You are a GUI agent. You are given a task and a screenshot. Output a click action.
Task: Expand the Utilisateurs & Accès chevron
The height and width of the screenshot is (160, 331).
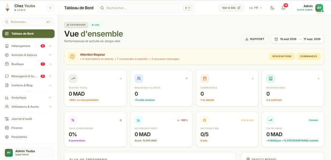point(50,107)
